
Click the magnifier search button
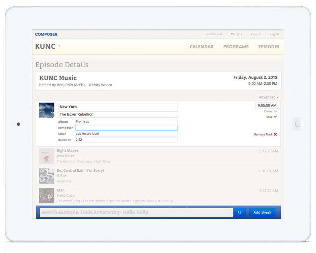(x=240, y=212)
